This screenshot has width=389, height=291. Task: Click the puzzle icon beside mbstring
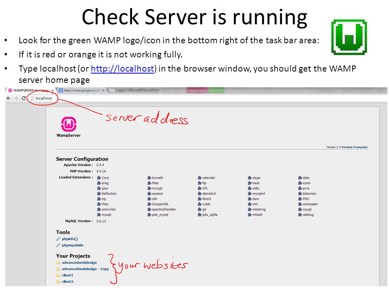[x=250, y=209]
